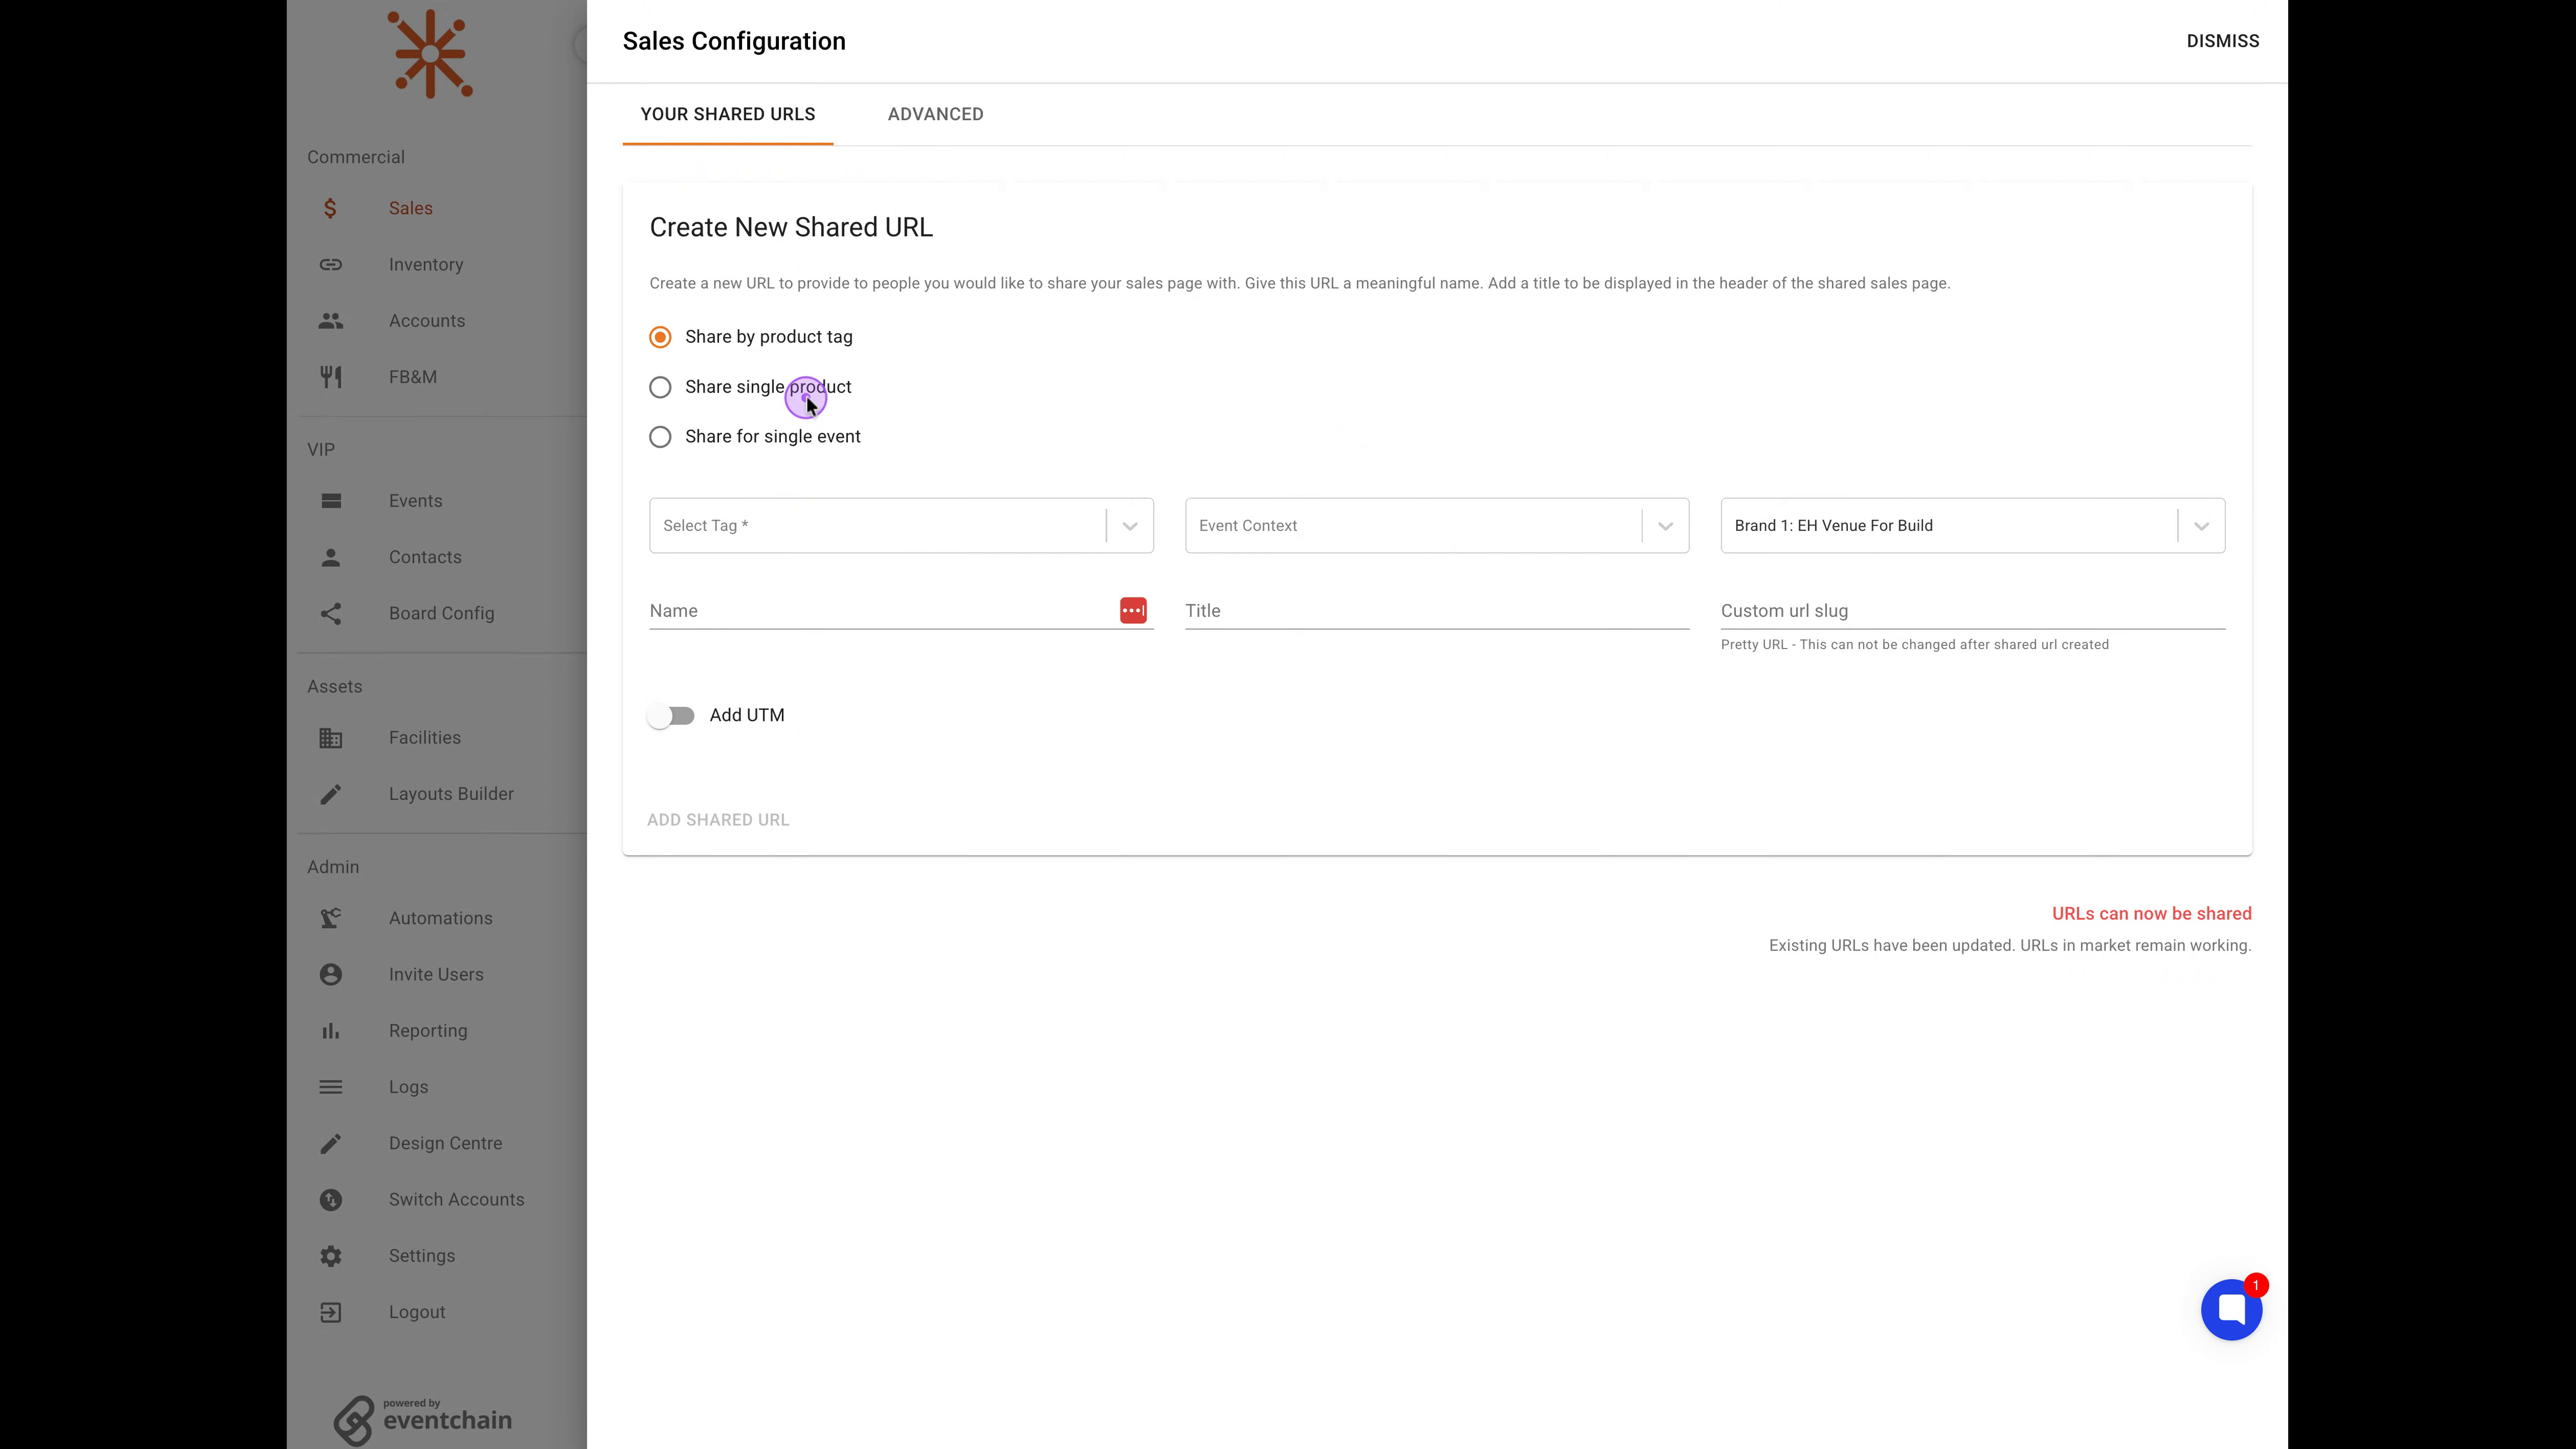The image size is (2576, 1449).
Task: Click the Inventory link icon
Action: (331, 265)
